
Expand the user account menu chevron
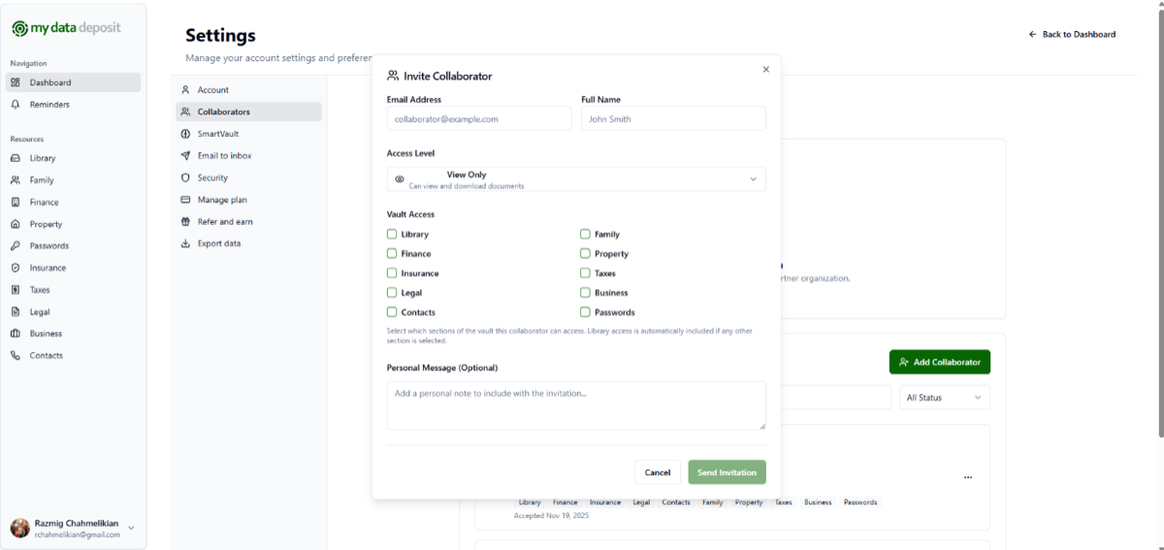(132, 528)
